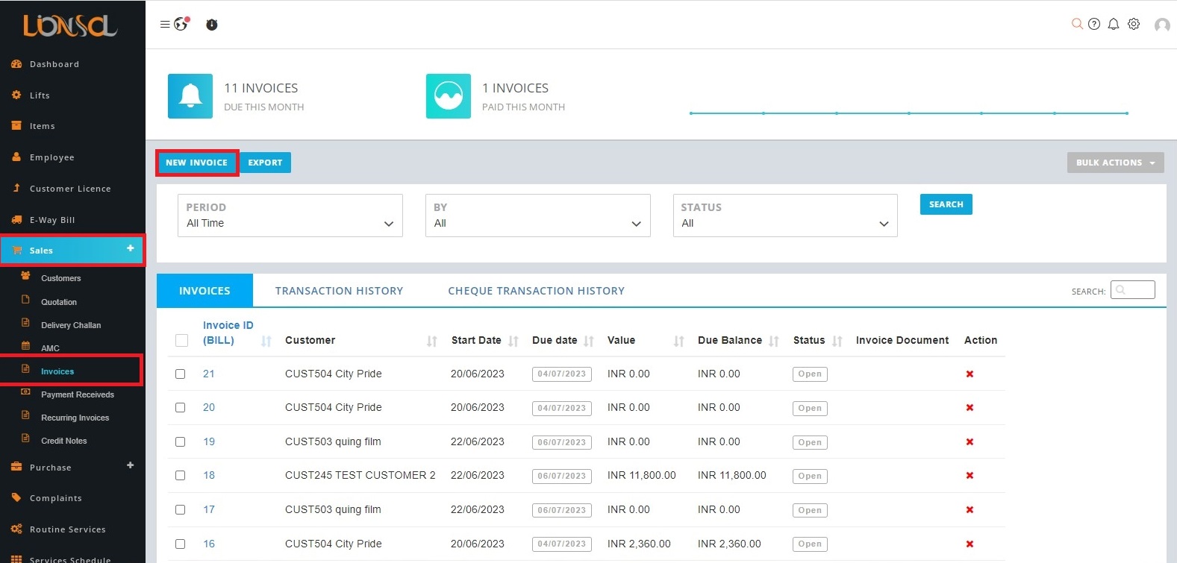This screenshot has height=563, width=1177.
Task: Click the New Invoice button
Action: tap(197, 163)
